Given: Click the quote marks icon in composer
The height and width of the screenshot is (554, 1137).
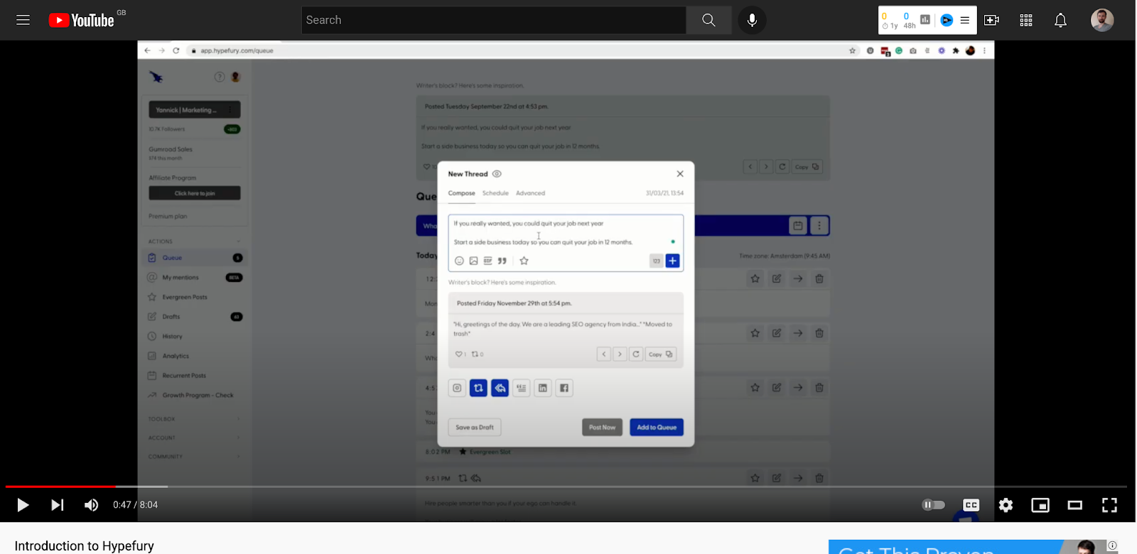Looking at the screenshot, I should 502,261.
